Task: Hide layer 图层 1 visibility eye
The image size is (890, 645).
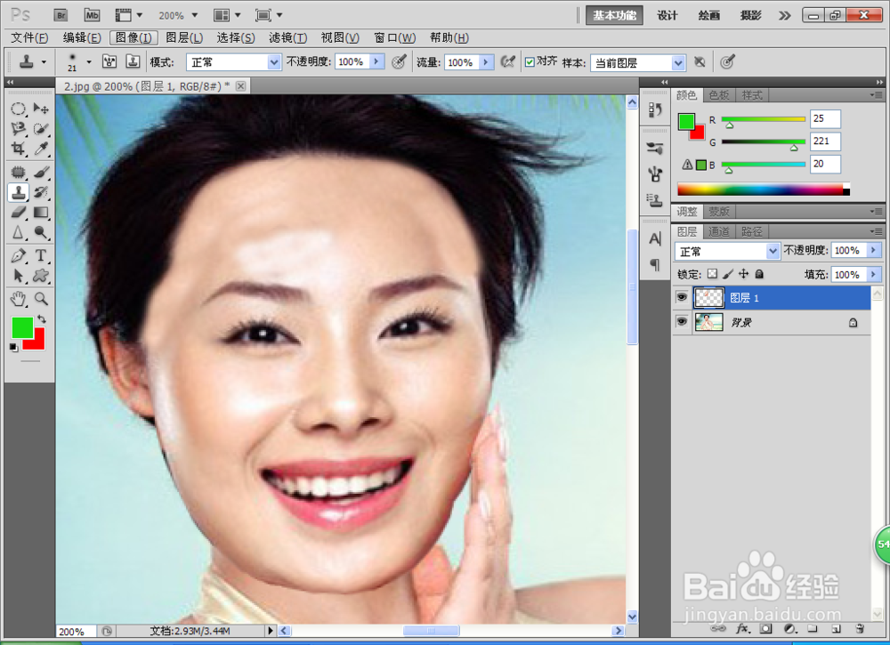Action: [x=682, y=297]
